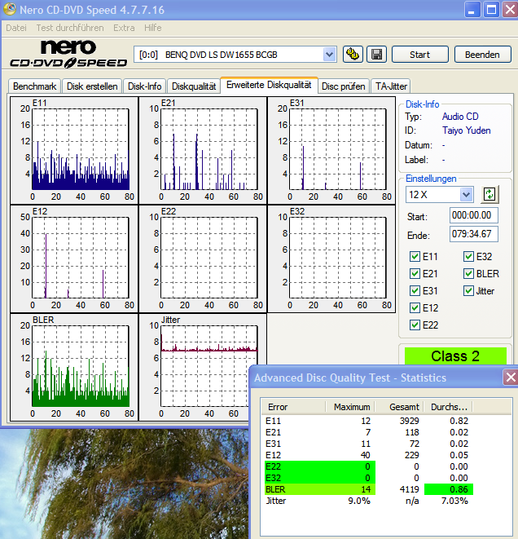
Task: Switch to the TA-Jitter tab
Action: coord(390,86)
